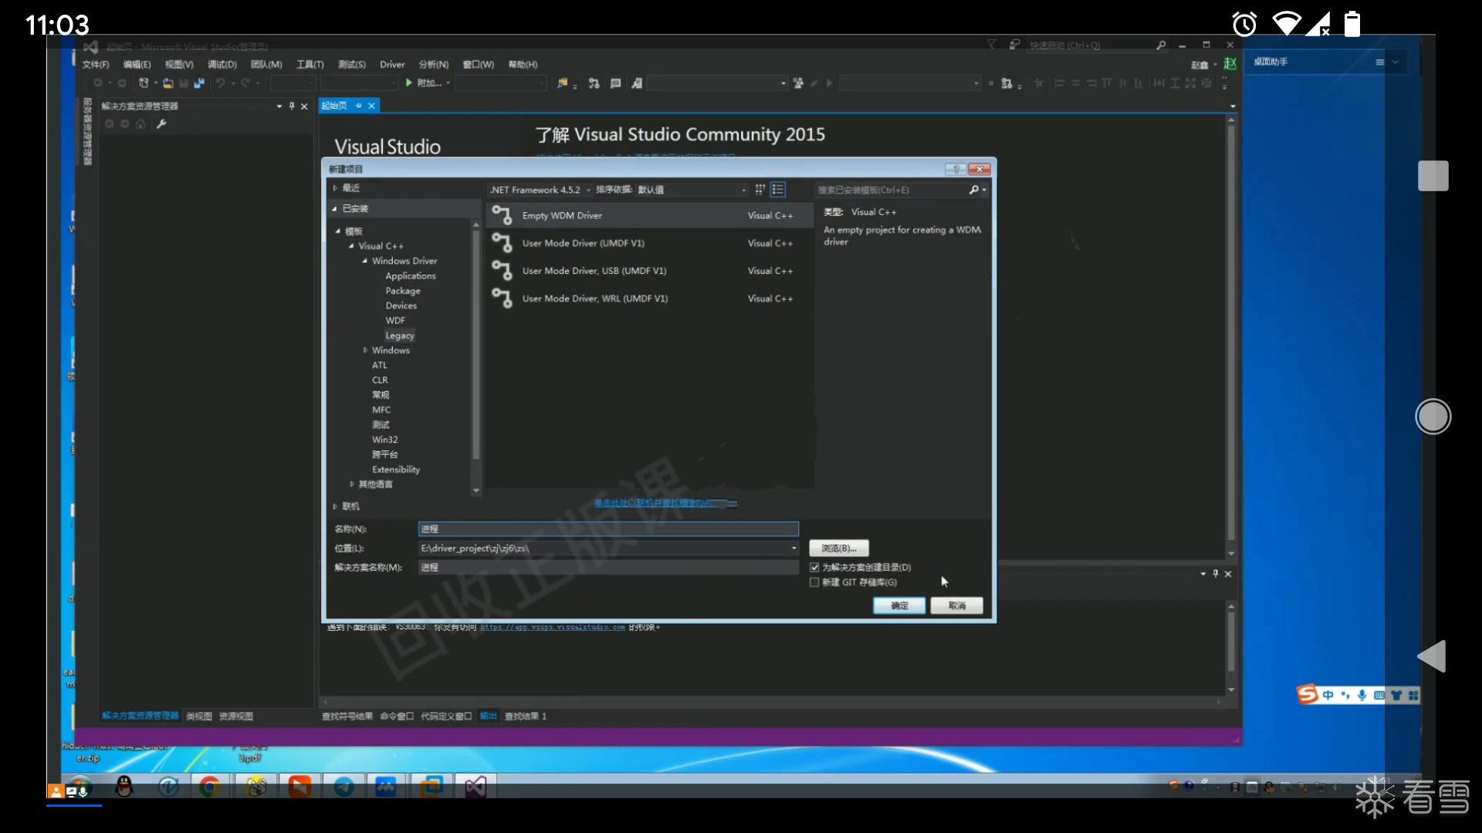
Task: Click Quick Launch search magnifier icon
Action: 1161,46
